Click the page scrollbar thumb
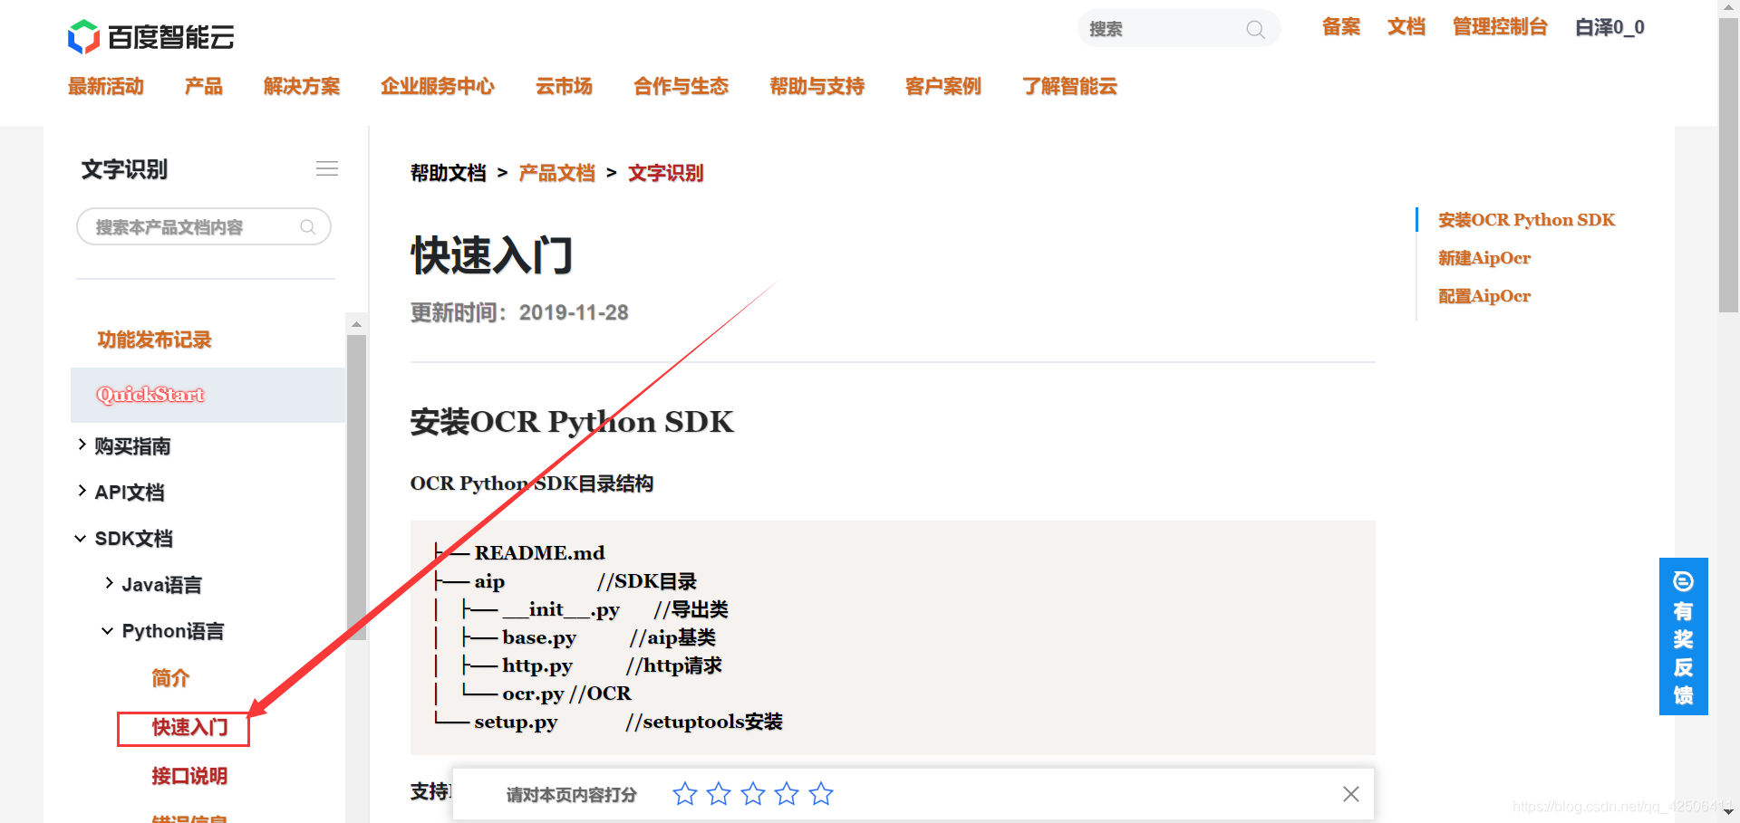The image size is (1740, 823). tap(1728, 165)
